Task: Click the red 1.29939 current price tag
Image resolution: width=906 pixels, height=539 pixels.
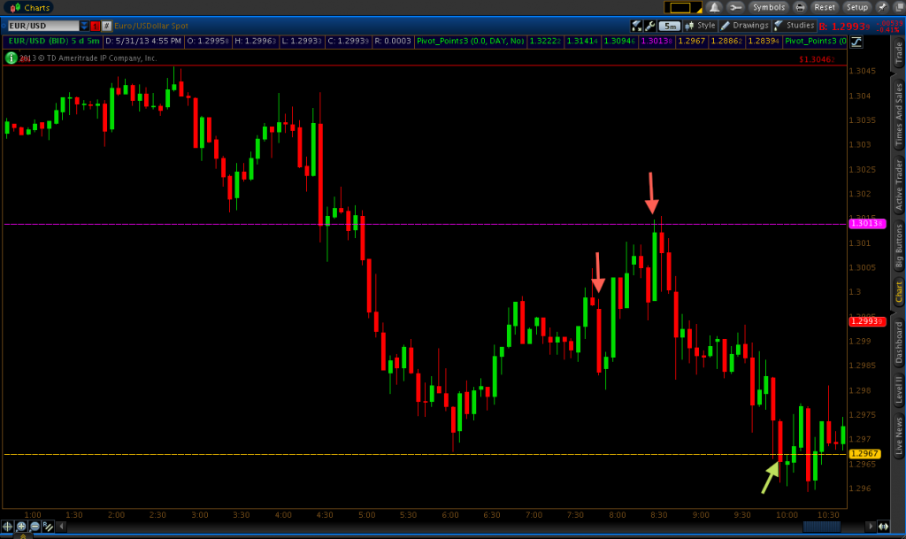Action: (x=867, y=321)
